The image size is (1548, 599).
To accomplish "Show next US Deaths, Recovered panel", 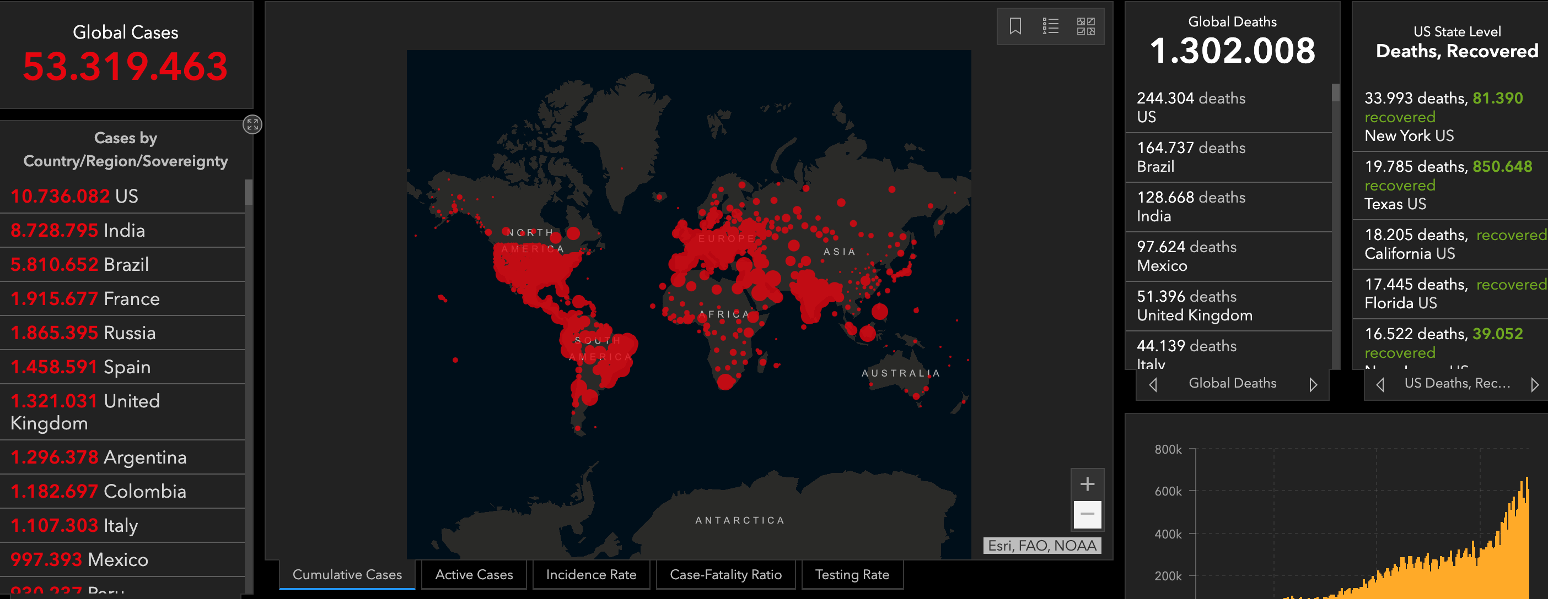I will 1534,384.
